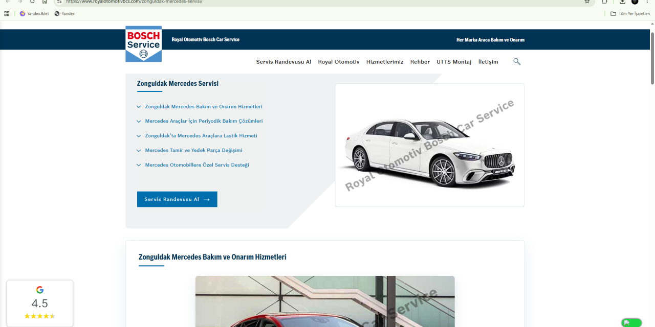Open the Royal Otomotiv menu item
This screenshot has width=655, height=327.
(339, 62)
